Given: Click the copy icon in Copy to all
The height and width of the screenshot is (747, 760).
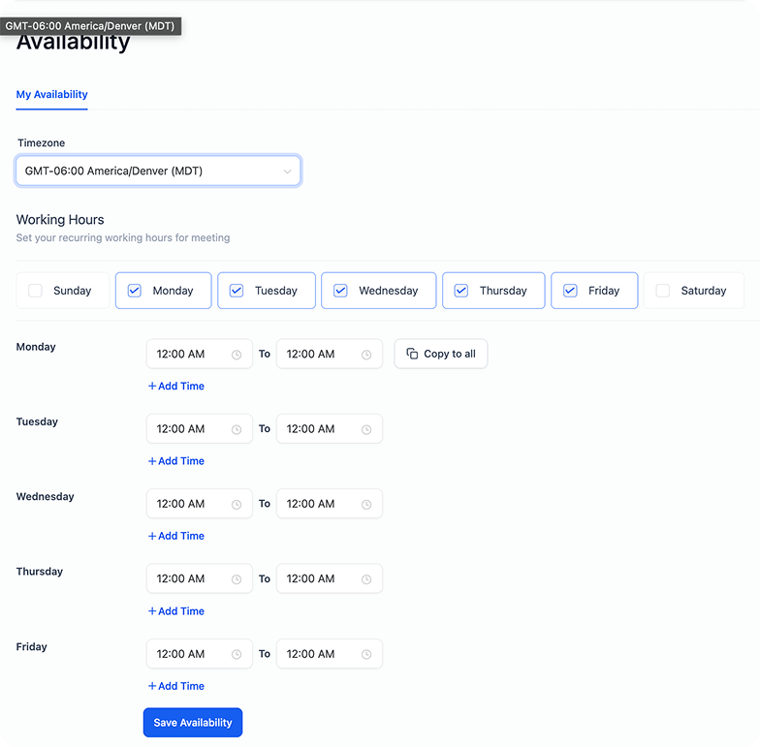Looking at the screenshot, I should point(412,354).
